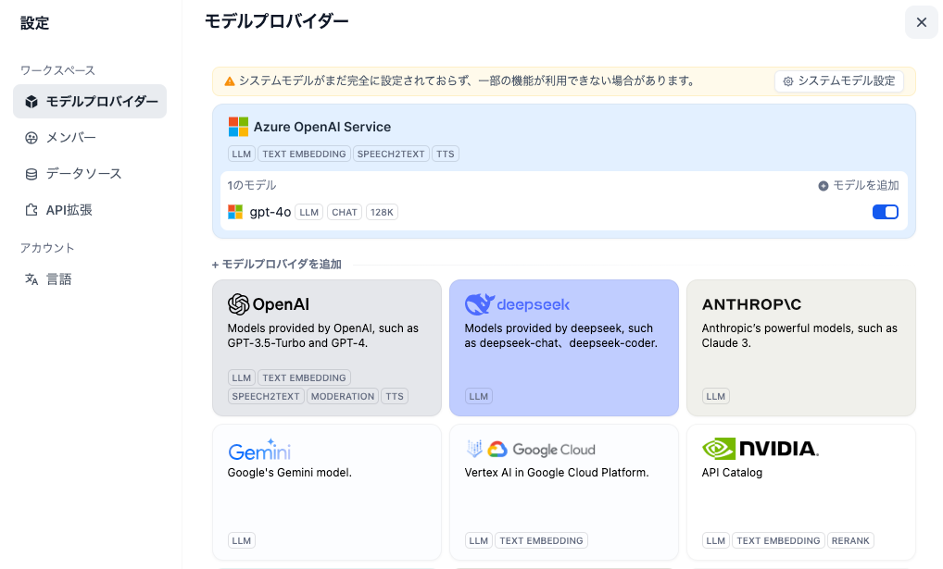Click the Vertex AI icon beside Google Cloud

coord(474,448)
